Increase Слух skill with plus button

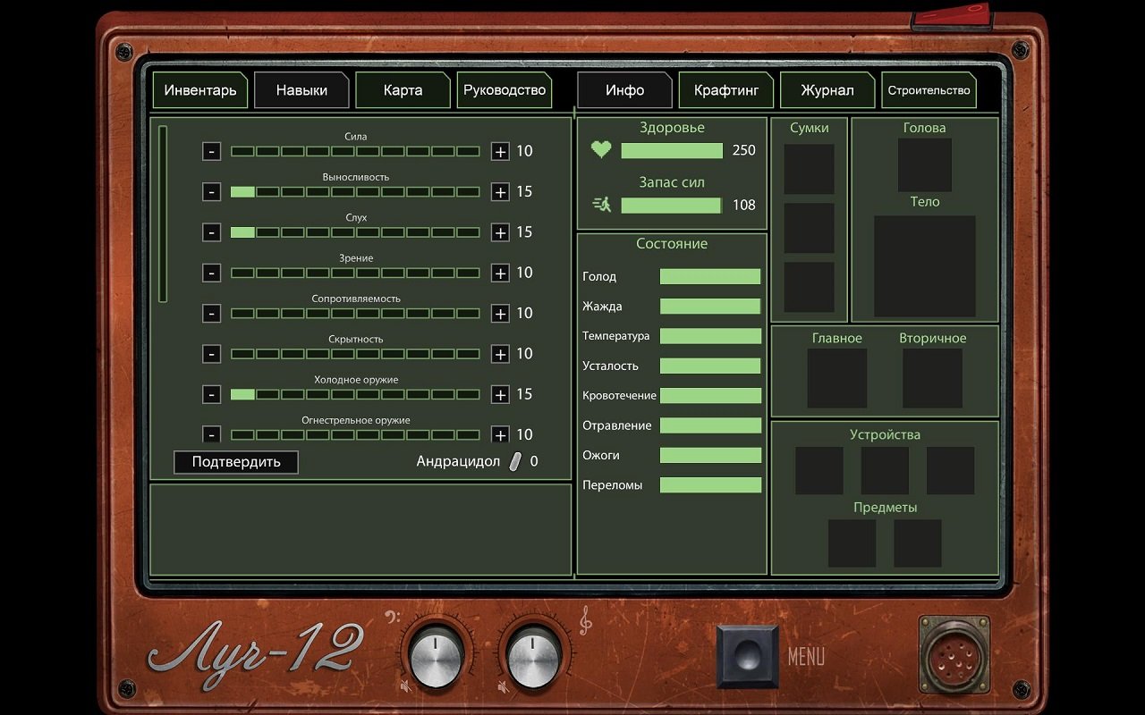(500, 232)
